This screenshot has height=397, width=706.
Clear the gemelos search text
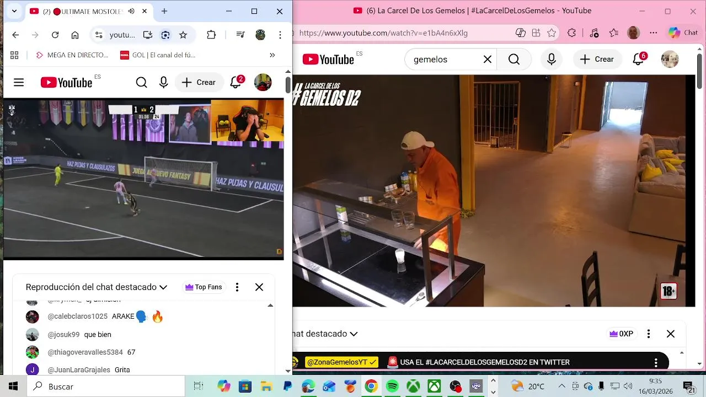click(x=488, y=60)
